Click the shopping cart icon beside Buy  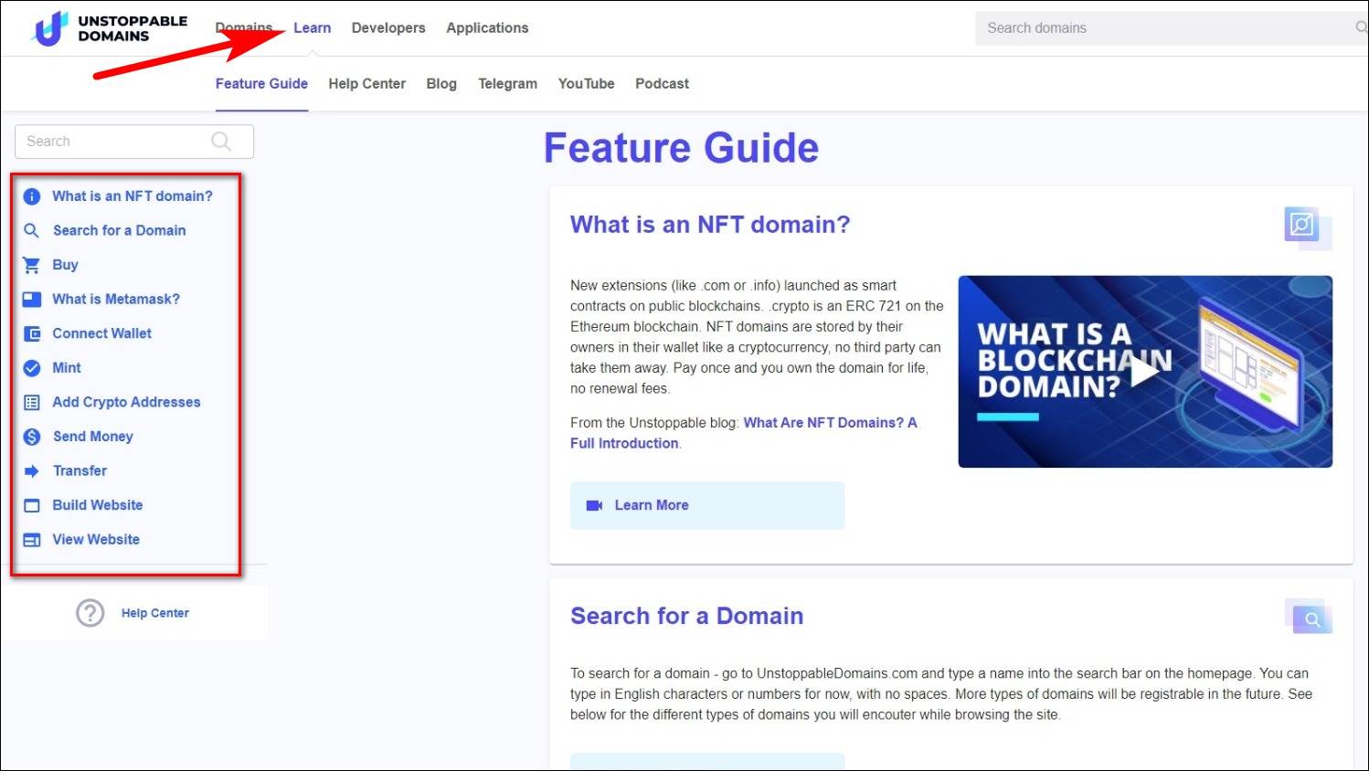pyautogui.click(x=32, y=265)
